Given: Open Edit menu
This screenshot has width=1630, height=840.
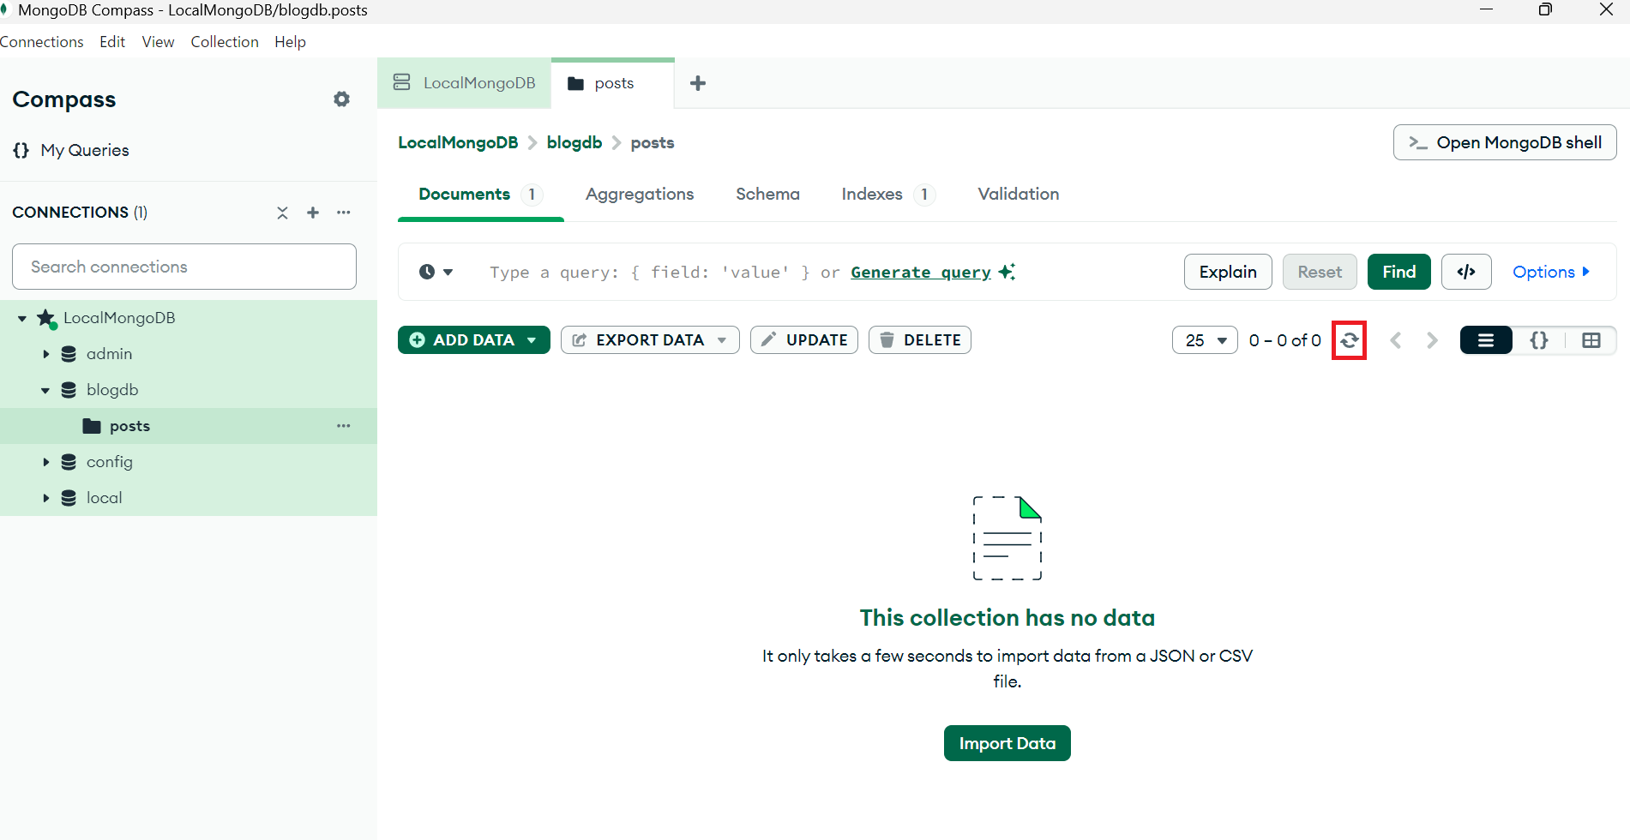Looking at the screenshot, I should click(x=112, y=42).
